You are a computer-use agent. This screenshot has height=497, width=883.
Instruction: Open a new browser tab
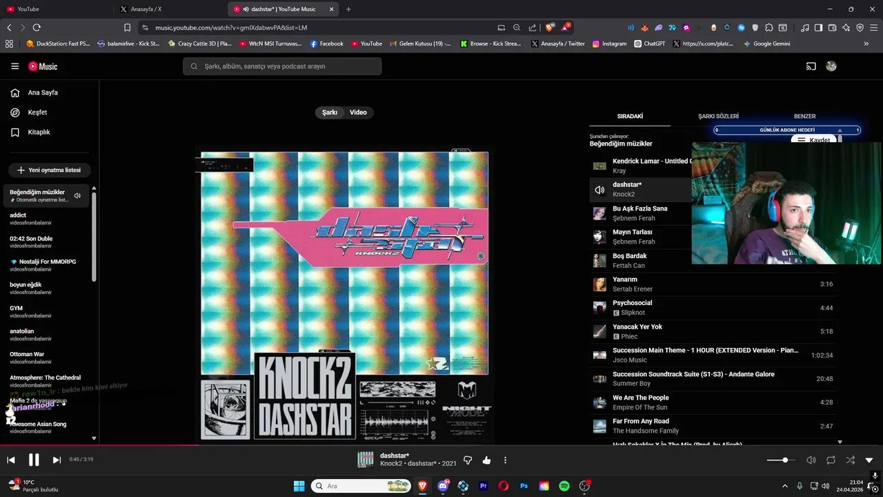[x=348, y=9]
